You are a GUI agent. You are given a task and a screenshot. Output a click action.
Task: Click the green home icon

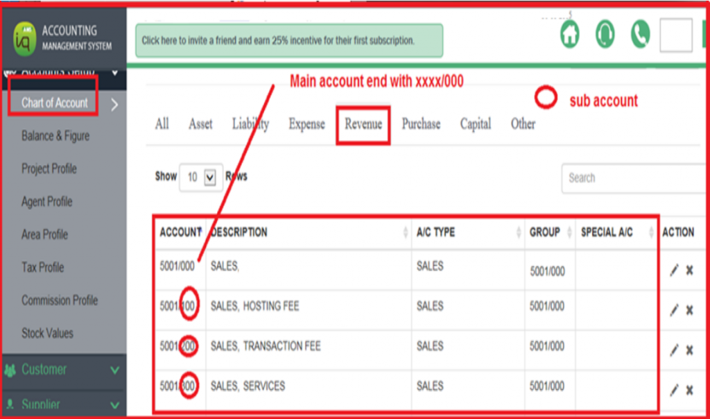pyautogui.click(x=569, y=35)
